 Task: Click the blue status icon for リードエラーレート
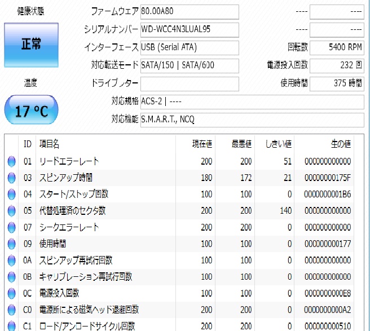tap(12, 162)
